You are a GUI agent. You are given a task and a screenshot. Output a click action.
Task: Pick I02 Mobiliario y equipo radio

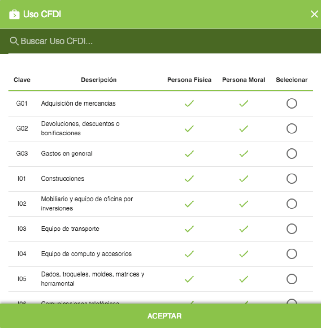click(291, 204)
